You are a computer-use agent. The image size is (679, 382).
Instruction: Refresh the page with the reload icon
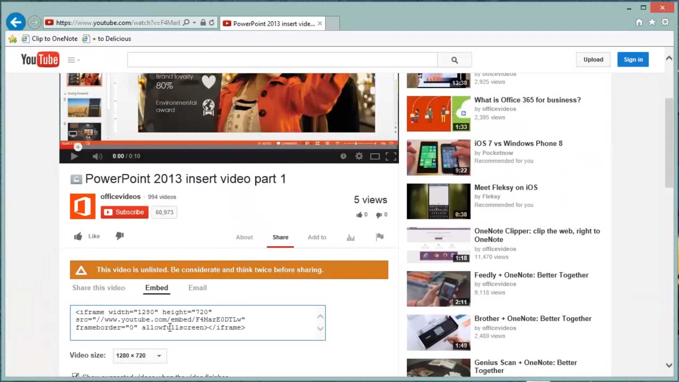coord(211,23)
